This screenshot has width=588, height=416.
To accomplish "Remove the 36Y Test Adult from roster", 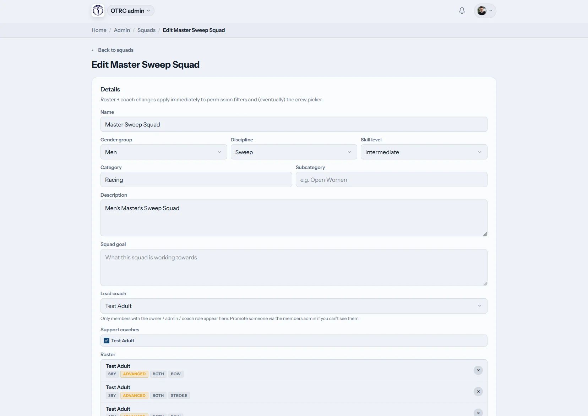I will [x=478, y=392].
